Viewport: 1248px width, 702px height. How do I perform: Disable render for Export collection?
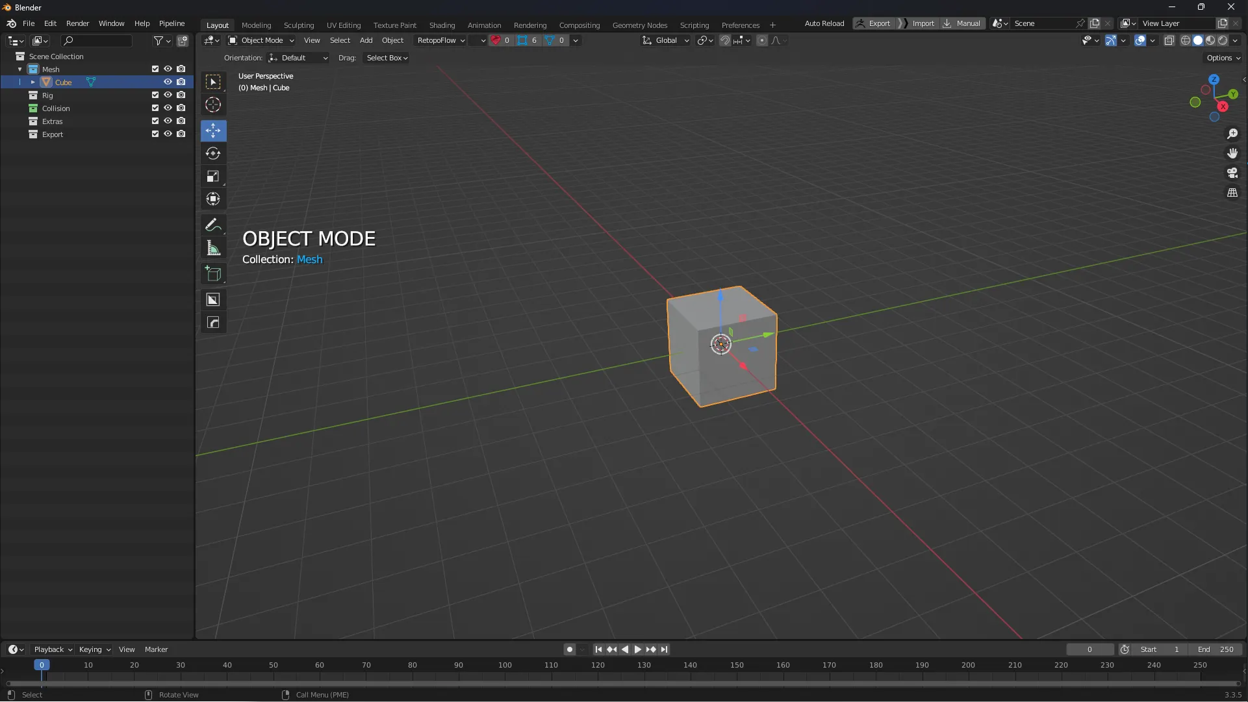coord(181,134)
